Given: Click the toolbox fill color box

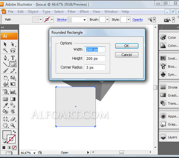Looking at the screenshot, I should coord(6,134).
